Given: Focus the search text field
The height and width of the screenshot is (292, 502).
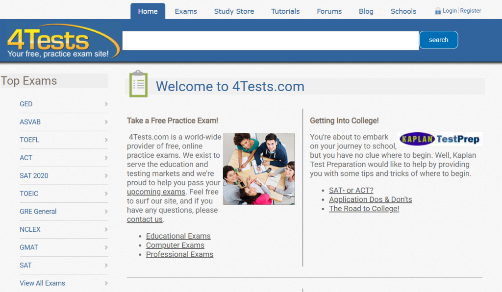Looking at the screenshot, I should [271, 40].
